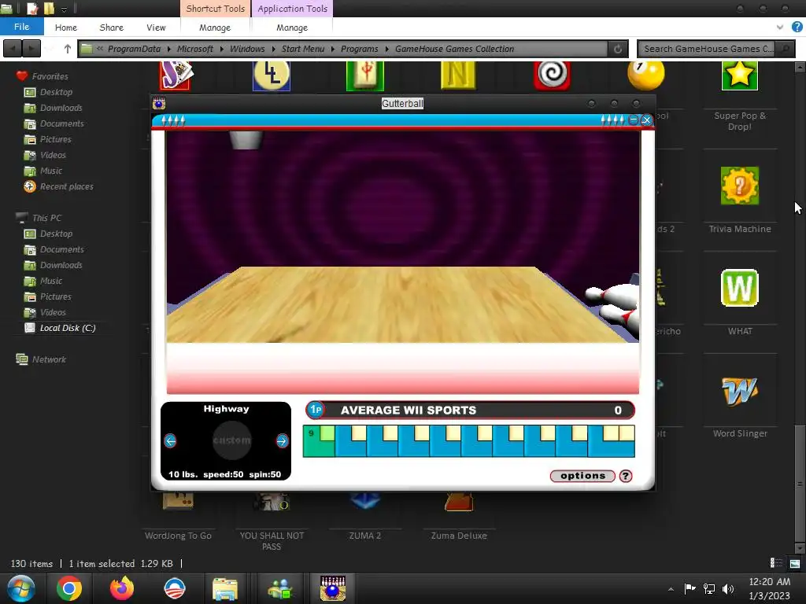Switch to the View ribbon tab
The width and height of the screenshot is (806, 604).
coord(156,28)
